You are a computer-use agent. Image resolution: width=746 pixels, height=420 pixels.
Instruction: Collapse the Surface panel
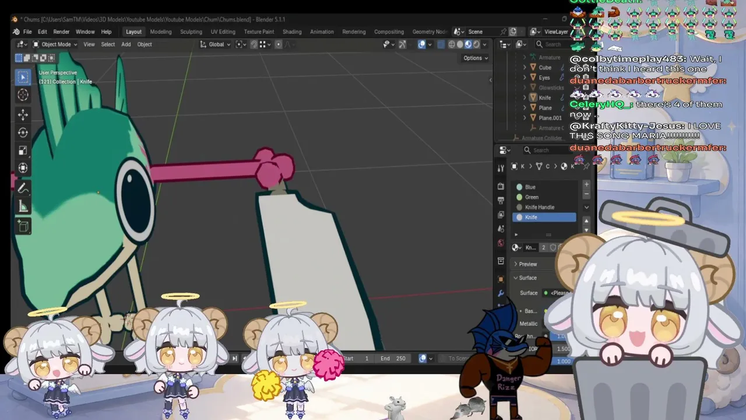[x=525, y=278]
